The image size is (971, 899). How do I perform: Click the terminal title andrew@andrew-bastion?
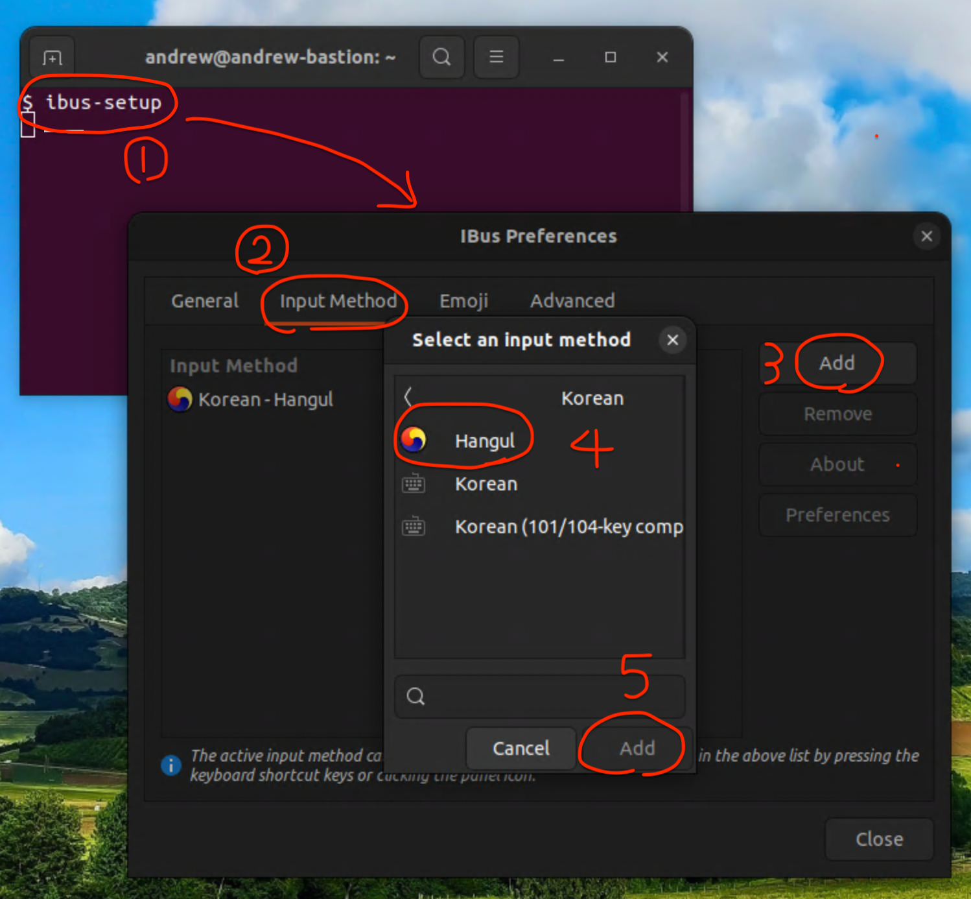270,57
